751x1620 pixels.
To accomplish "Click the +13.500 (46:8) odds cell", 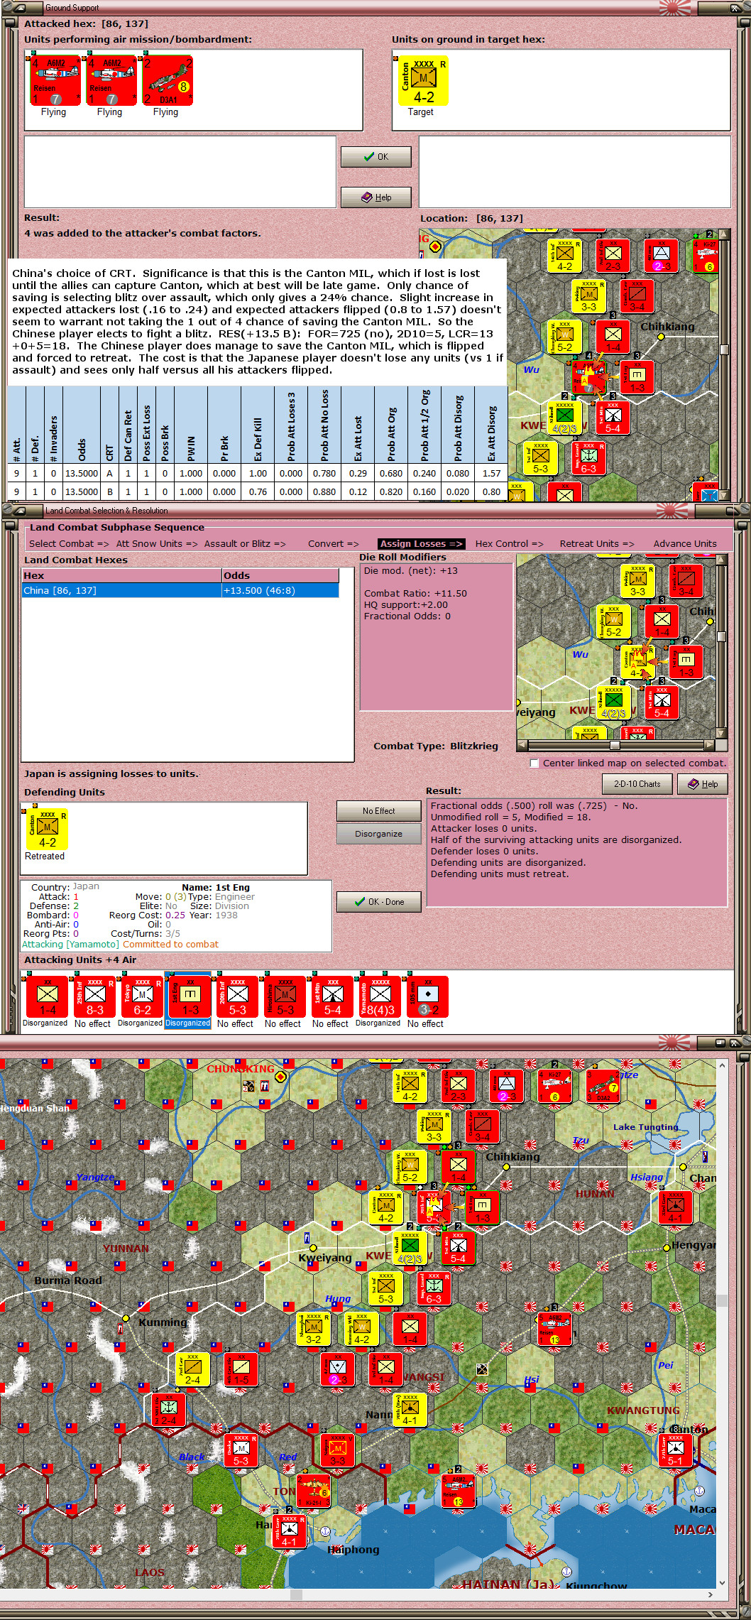I will [280, 591].
